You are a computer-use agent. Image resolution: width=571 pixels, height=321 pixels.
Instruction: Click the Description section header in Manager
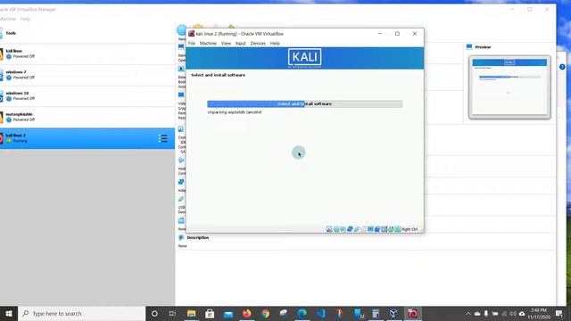(x=198, y=238)
